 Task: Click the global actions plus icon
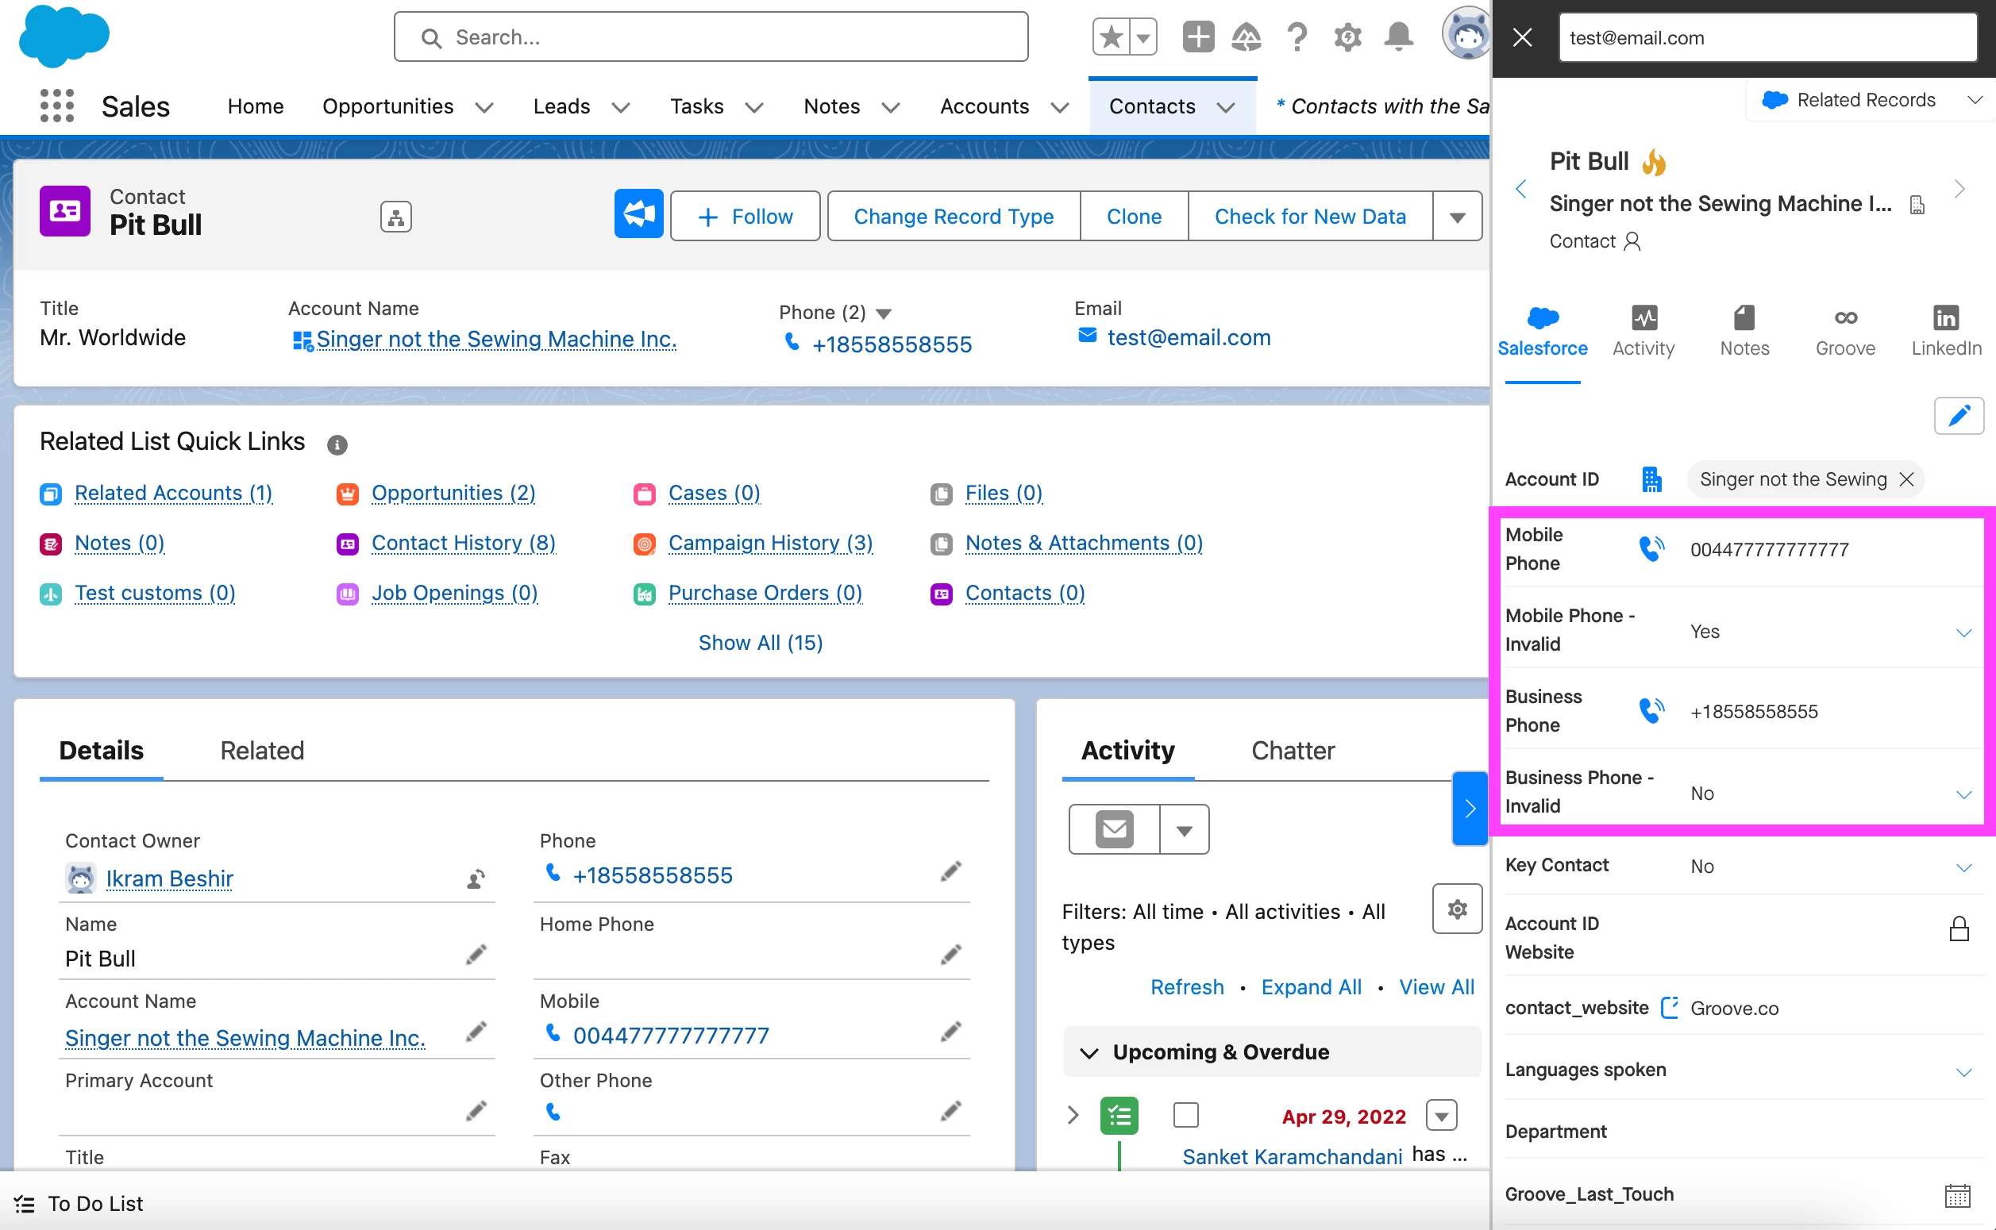coord(1198,37)
